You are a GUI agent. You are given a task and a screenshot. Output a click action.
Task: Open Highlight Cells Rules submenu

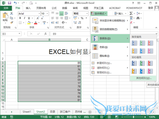click(110, 21)
